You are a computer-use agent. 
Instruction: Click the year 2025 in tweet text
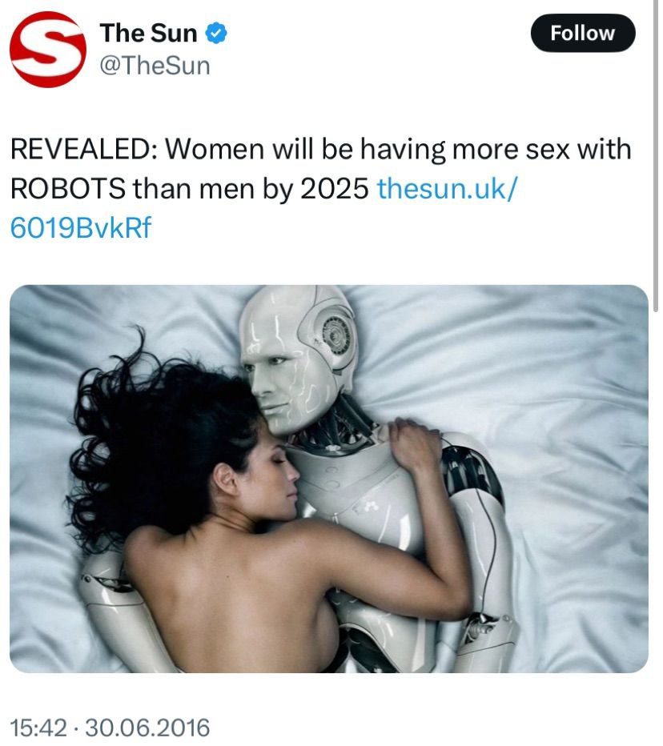(334, 189)
